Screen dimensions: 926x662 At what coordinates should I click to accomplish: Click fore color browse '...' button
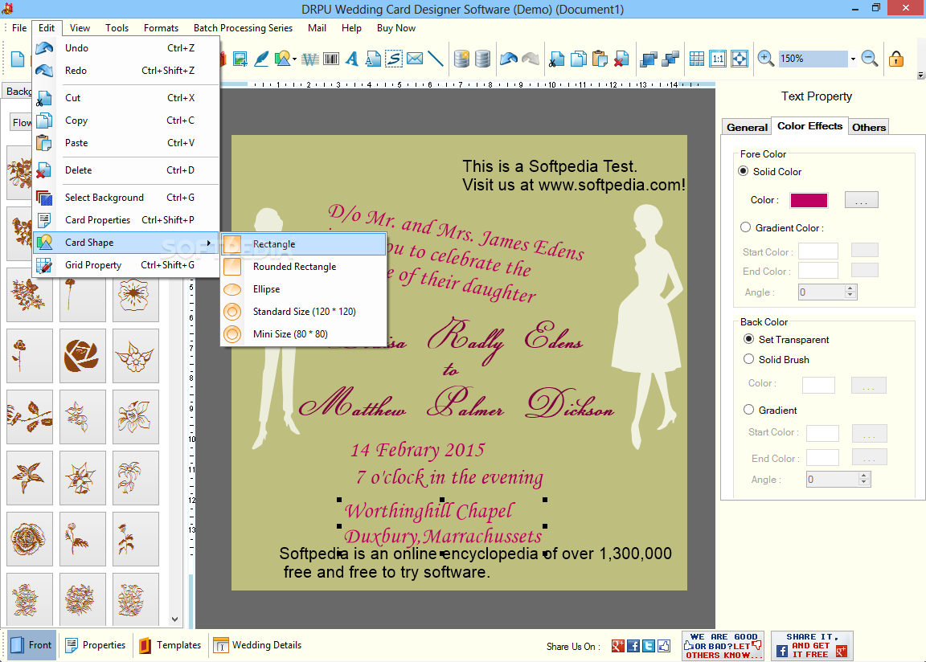click(x=861, y=200)
